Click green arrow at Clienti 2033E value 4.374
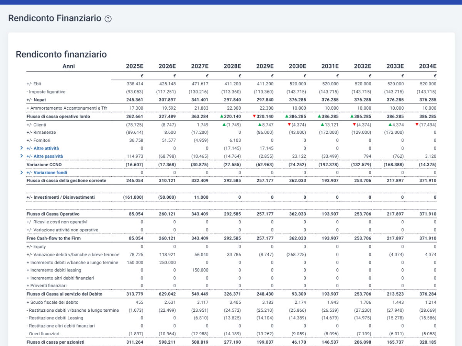Image resolution: width=462 pixels, height=346 pixels. (390, 125)
